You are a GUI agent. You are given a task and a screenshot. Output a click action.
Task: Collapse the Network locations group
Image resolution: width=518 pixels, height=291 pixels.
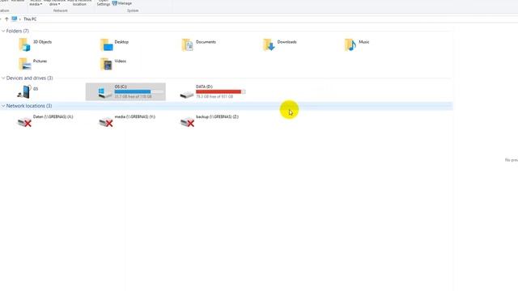click(3, 106)
